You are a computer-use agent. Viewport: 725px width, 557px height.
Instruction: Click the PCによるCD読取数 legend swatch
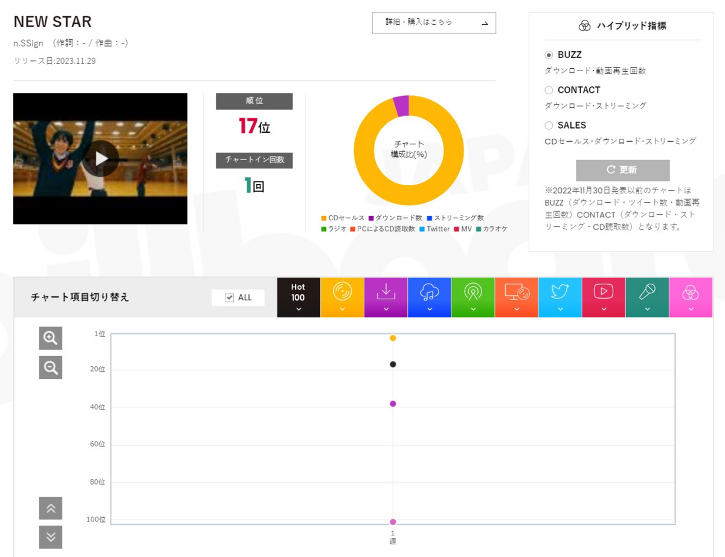(x=352, y=229)
